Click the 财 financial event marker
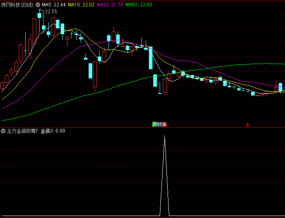Screen dimensions: 285x218 (x=159, y=125)
